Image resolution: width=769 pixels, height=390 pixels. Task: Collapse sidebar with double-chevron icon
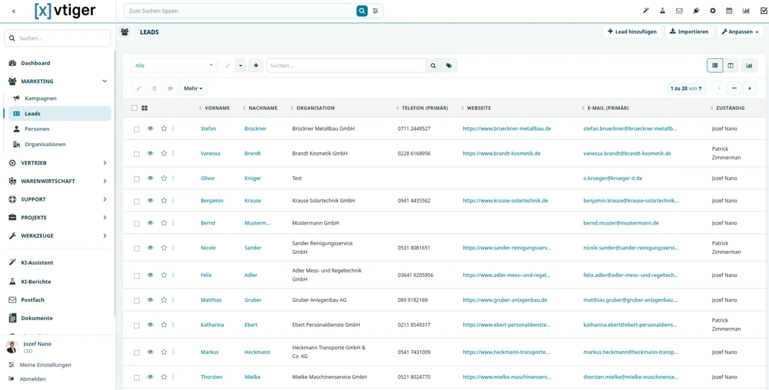[14, 11]
